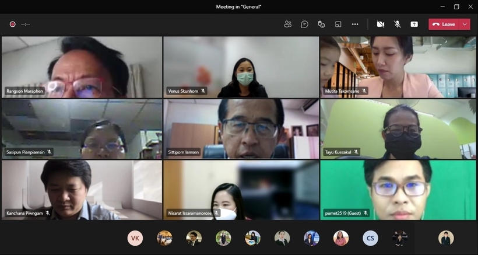Select Sasipun Pianpiamsin's video tile

[x=82, y=129]
